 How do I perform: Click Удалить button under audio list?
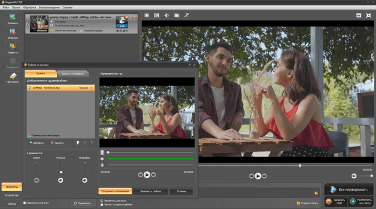click(x=57, y=143)
